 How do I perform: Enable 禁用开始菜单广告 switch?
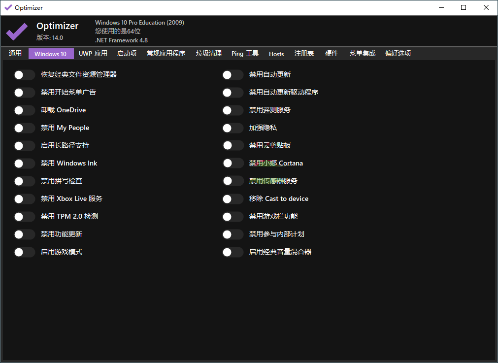[x=25, y=93]
